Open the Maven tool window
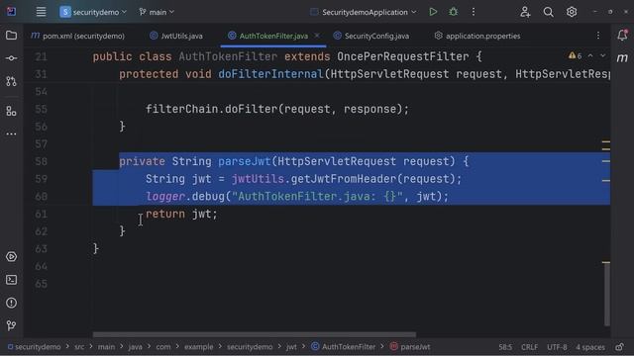The width and height of the screenshot is (634, 356). [x=622, y=58]
